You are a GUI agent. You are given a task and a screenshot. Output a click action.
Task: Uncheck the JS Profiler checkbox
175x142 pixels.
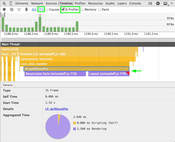[63, 10]
